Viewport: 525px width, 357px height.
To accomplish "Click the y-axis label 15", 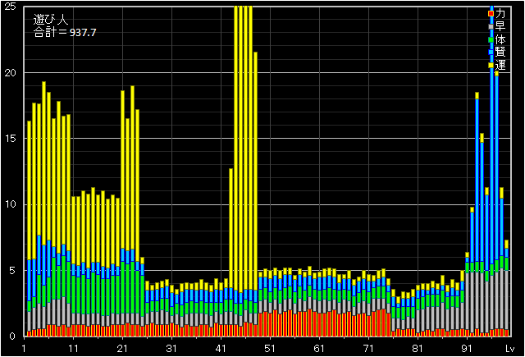I will (x=11, y=139).
